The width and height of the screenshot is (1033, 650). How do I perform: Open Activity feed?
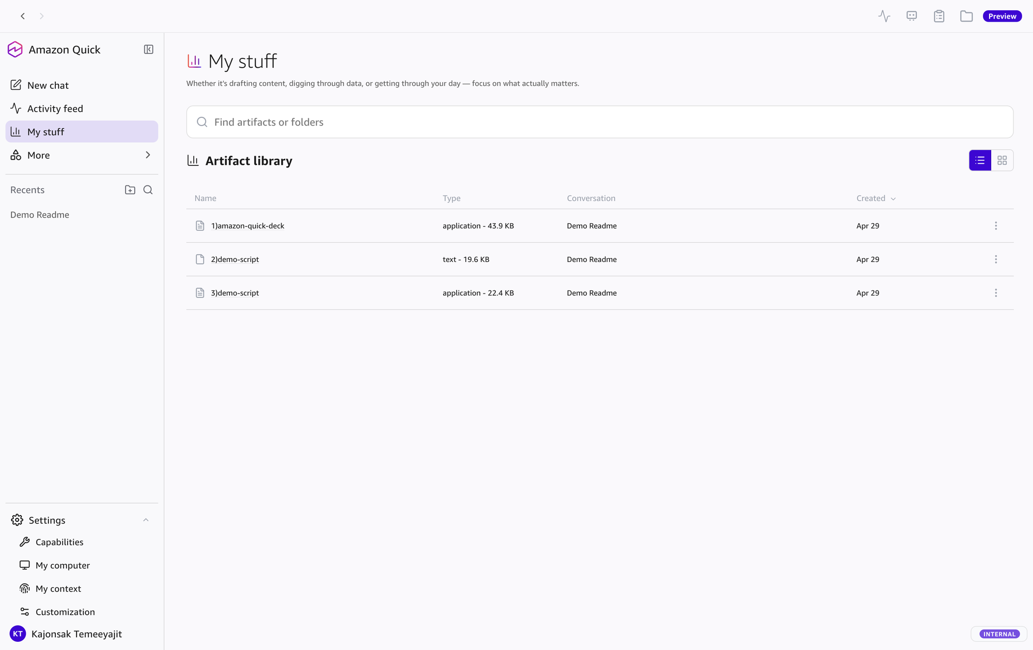click(x=82, y=109)
